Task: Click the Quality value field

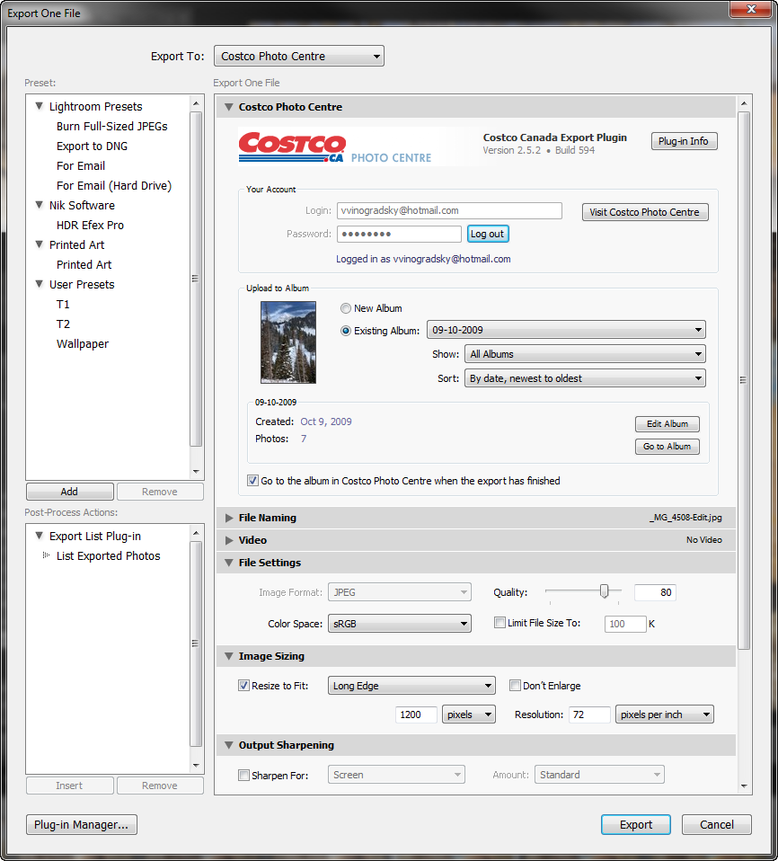Action: click(x=655, y=592)
